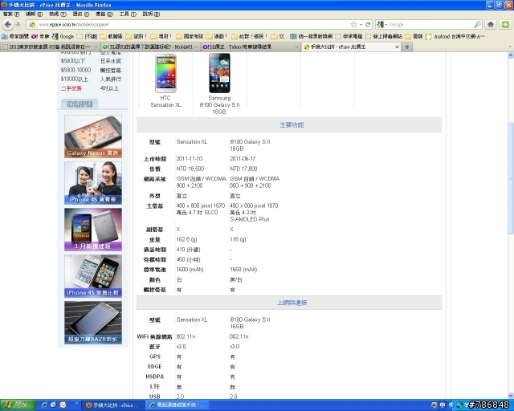Open the 人氣排行 sidebar link

click(x=111, y=79)
